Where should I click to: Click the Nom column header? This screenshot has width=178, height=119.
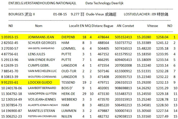click(39, 26)
